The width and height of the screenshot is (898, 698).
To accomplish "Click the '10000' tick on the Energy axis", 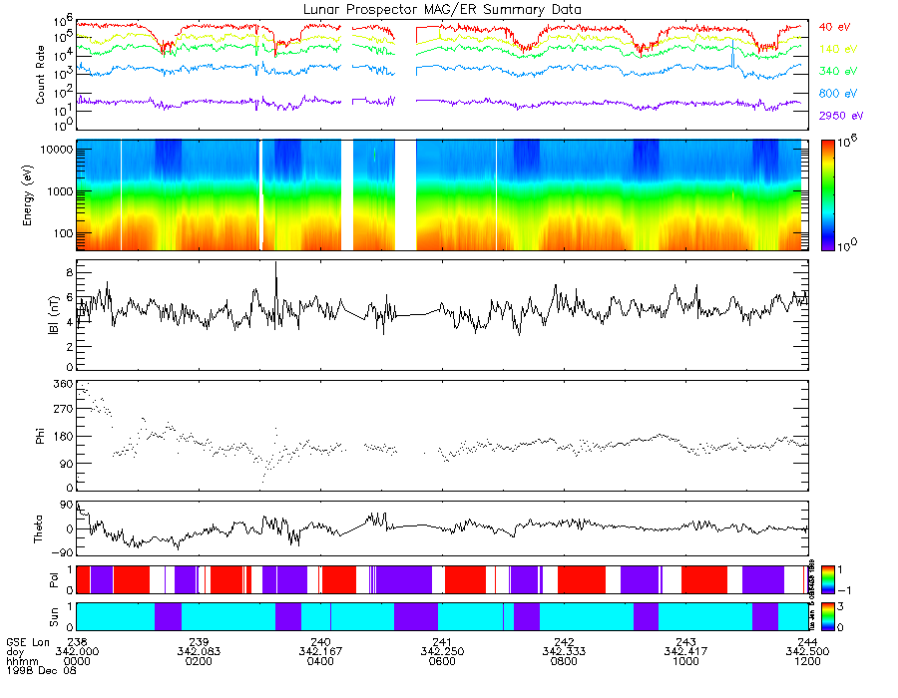I will (55, 150).
